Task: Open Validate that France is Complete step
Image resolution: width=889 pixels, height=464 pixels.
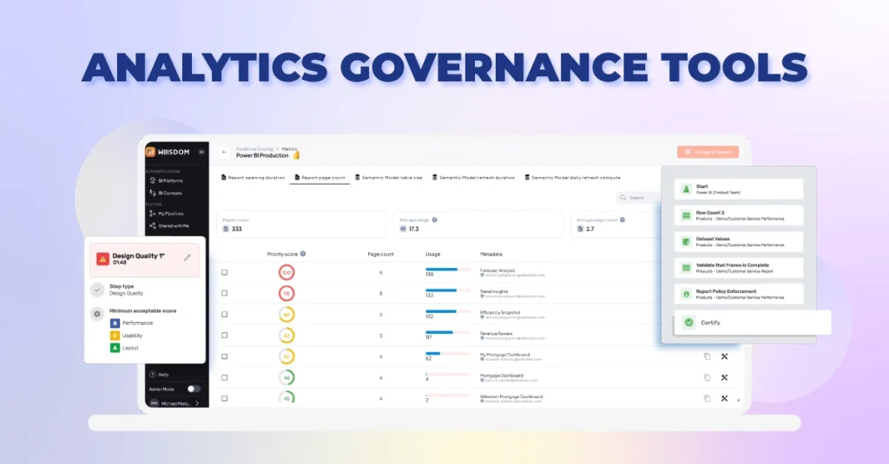Action: pyautogui.click(x=739, y=268)
